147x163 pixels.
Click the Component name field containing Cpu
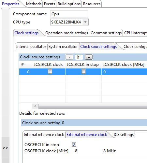pyautogui.click(x=69, y=14)
